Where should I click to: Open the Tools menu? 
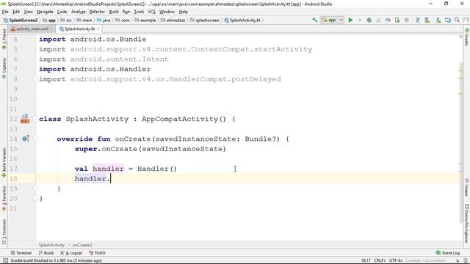(x=139, y=12)
